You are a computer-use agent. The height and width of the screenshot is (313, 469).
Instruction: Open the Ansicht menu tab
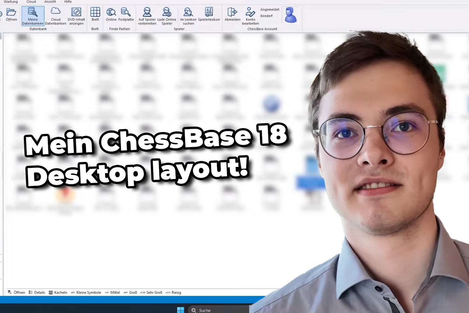click(x=50, y=2)
